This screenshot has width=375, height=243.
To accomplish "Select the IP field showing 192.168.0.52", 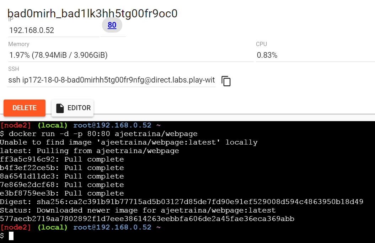I will pos(53,30).
